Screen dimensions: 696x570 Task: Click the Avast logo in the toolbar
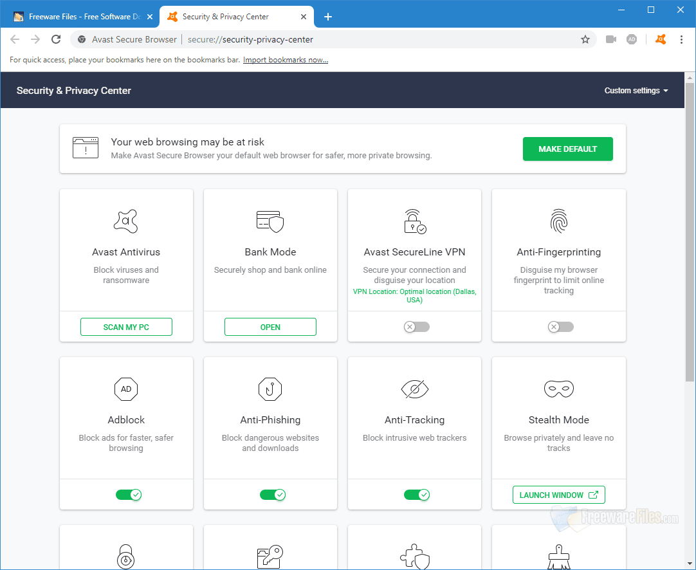coord(660,39)
